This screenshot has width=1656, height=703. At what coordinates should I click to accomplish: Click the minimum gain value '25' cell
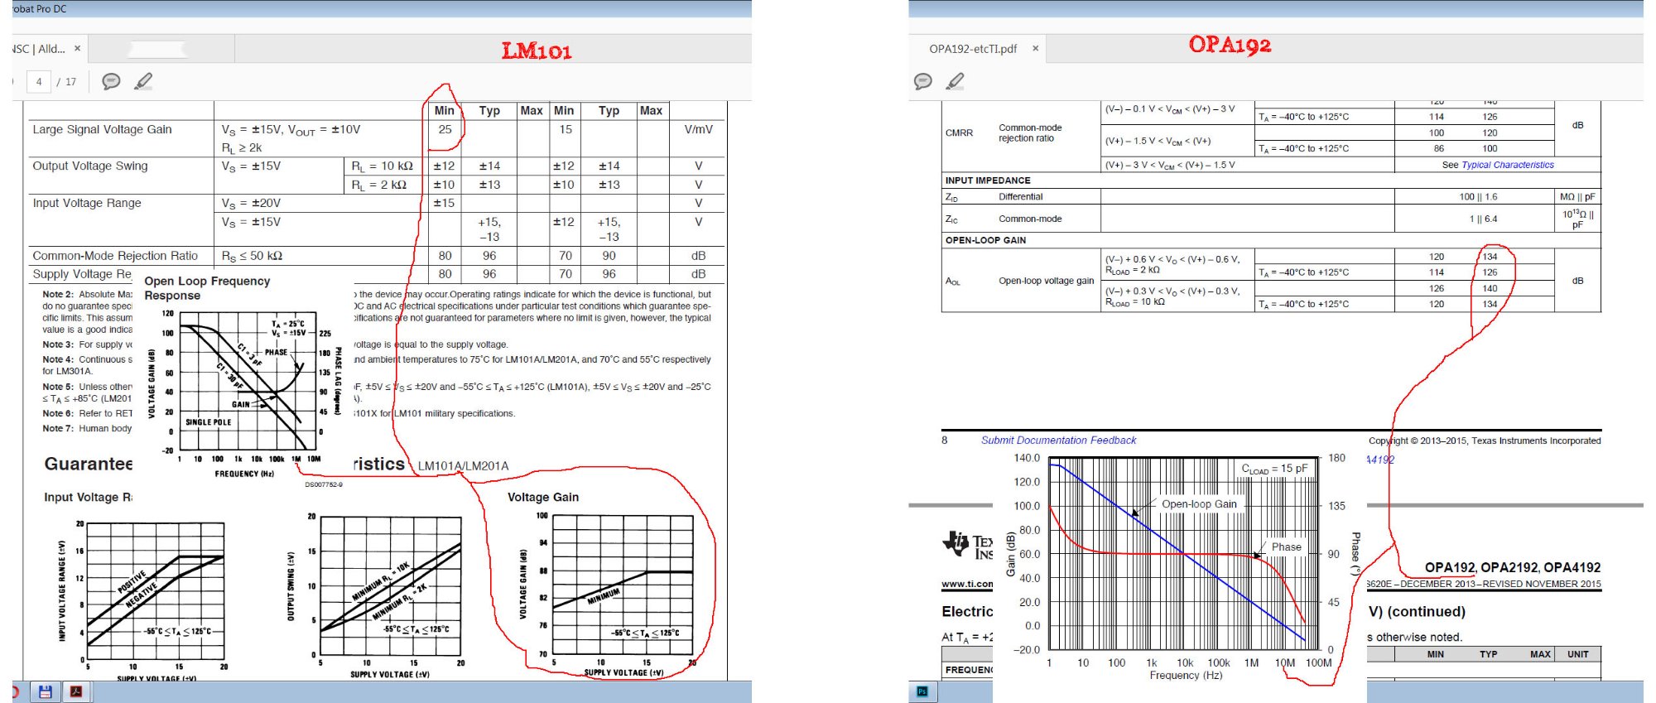coord(445,129)
